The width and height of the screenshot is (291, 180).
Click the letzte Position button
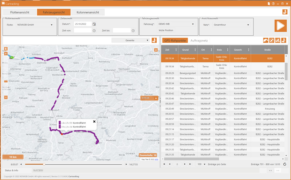coord(166,30)
